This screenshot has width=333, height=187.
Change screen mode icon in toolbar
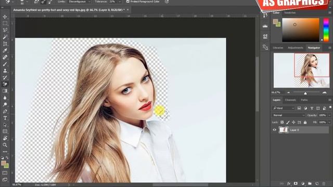click(5, 180)
